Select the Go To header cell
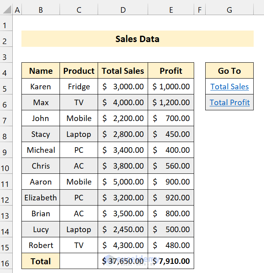The width and height of the screenshot is (264, 273). pos(229,71)
